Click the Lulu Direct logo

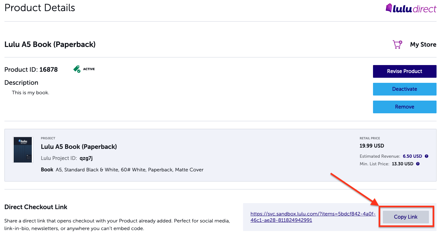(x=411, y=8)
